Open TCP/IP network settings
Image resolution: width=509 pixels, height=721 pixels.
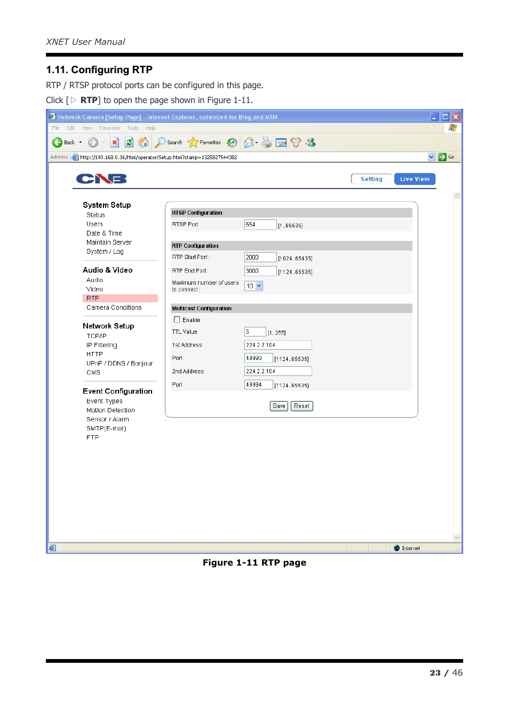[x=97, y=336]
